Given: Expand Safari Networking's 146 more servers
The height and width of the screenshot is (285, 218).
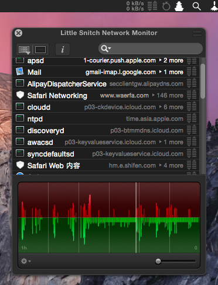Looking at the screenshot, I should point(168,95).
